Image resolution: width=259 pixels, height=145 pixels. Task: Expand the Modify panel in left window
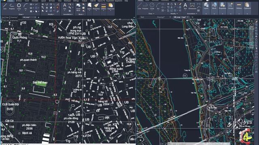pyautogui.click(x=51, y=14)
